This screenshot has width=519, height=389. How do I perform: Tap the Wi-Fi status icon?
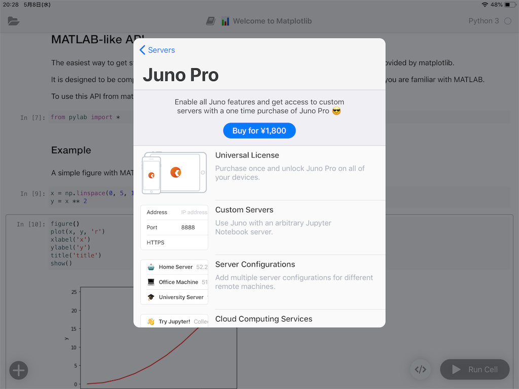tap(485, 5)
